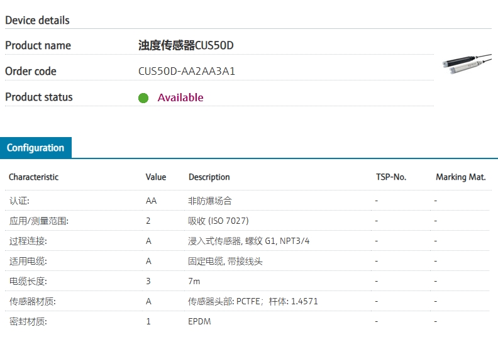Click the Characteristic column header
This screenshot has width=498, height=337.
click(x=33, y=177)
